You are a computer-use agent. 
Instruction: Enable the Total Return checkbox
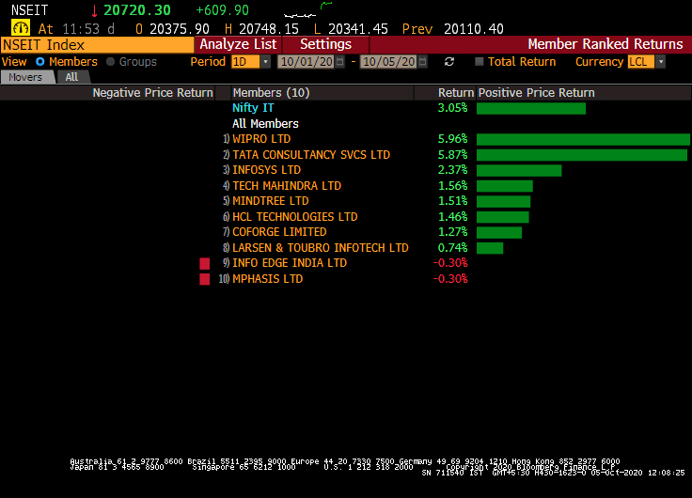point(480,62)
